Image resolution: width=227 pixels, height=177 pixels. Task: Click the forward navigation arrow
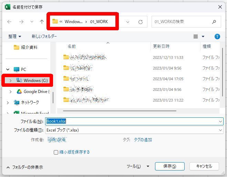pyautogui.click(x=21, y=22)
